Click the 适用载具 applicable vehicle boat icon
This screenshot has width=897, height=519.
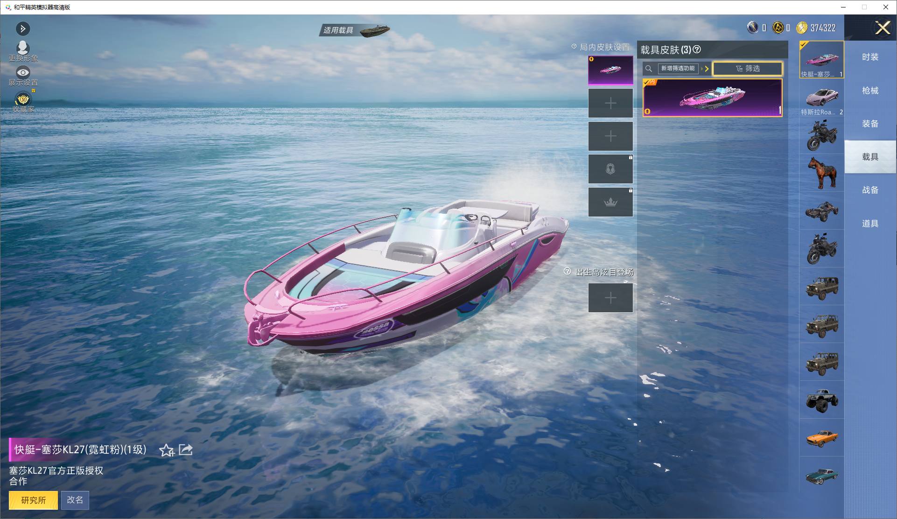point(375,30)
